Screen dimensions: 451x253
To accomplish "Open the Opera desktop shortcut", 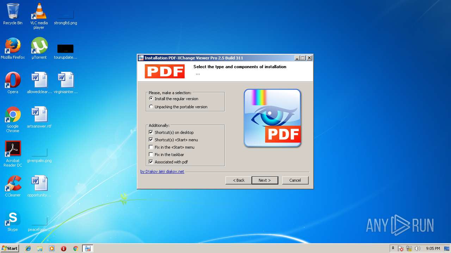I will tap(13, 83).
